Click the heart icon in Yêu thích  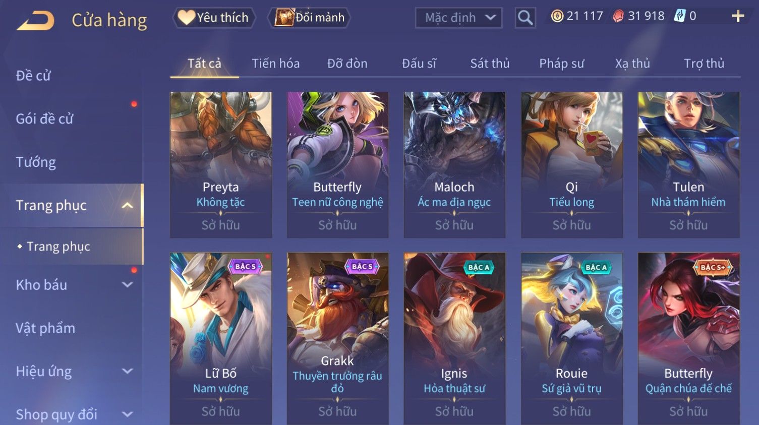[x=186, y=18]
